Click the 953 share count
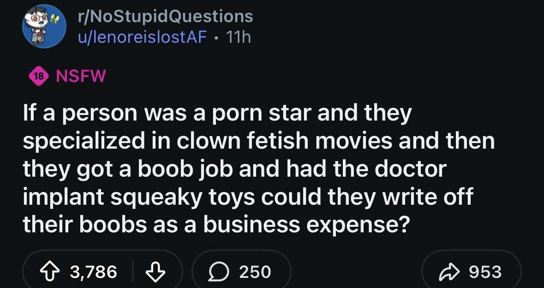 tap(484, 271)
